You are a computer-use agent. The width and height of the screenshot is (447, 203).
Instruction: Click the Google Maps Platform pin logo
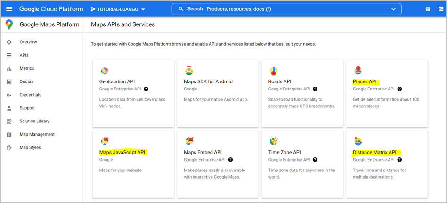tap(9, 25)
